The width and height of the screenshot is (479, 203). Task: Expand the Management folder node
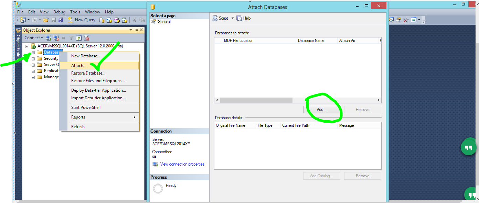(x=33, y=77)
